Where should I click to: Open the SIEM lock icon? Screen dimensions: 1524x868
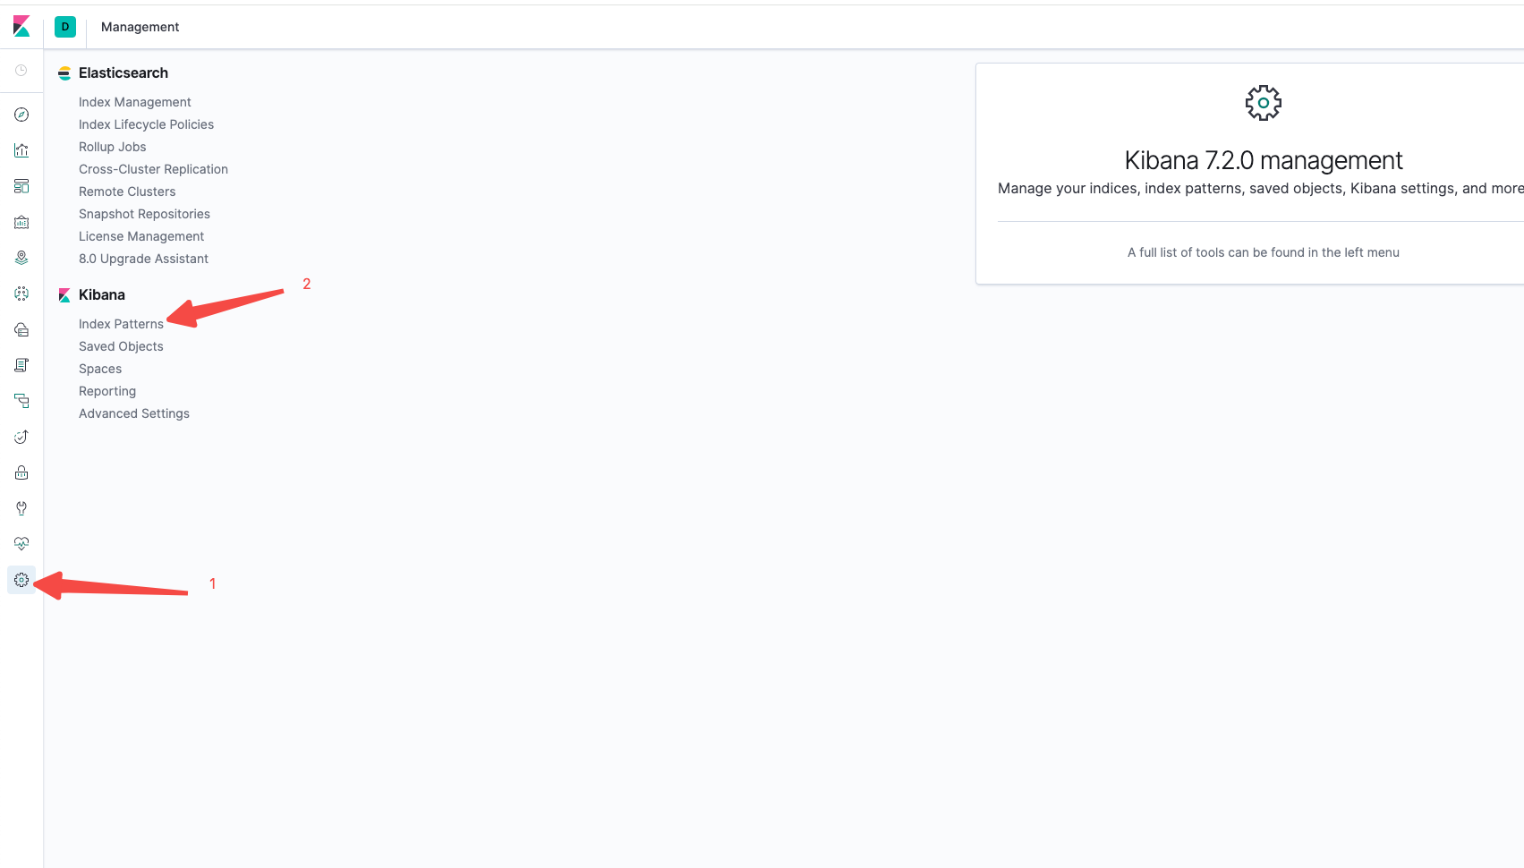click(21, 472)
